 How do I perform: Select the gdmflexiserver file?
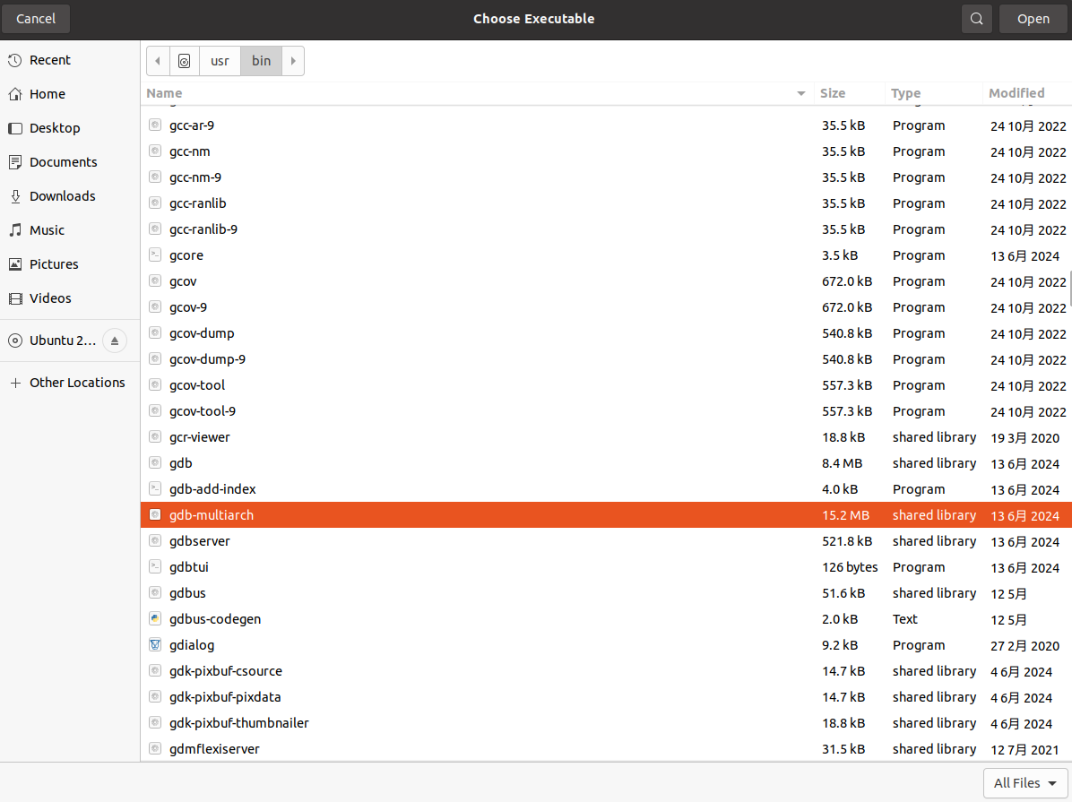606,748
